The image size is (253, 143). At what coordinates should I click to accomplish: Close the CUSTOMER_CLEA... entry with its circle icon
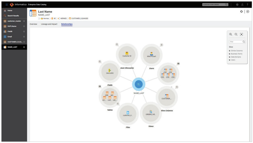[24, 42]
